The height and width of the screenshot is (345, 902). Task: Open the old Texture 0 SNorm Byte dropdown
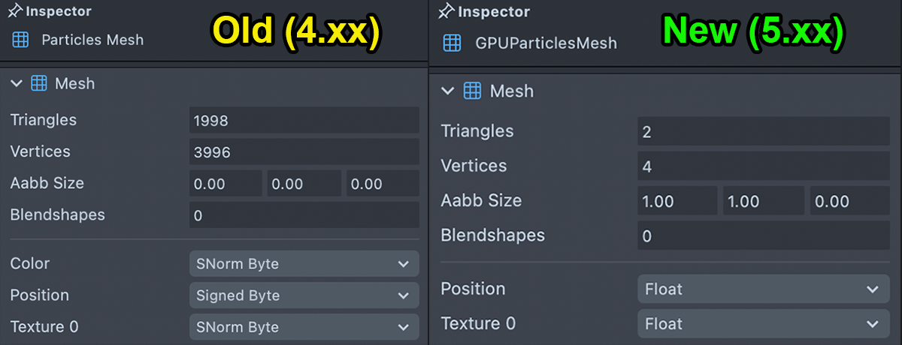click(304, 327)
